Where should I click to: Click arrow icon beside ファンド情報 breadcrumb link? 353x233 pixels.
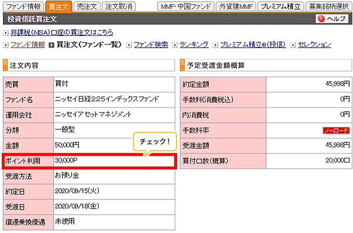click(x=6, y=45)
